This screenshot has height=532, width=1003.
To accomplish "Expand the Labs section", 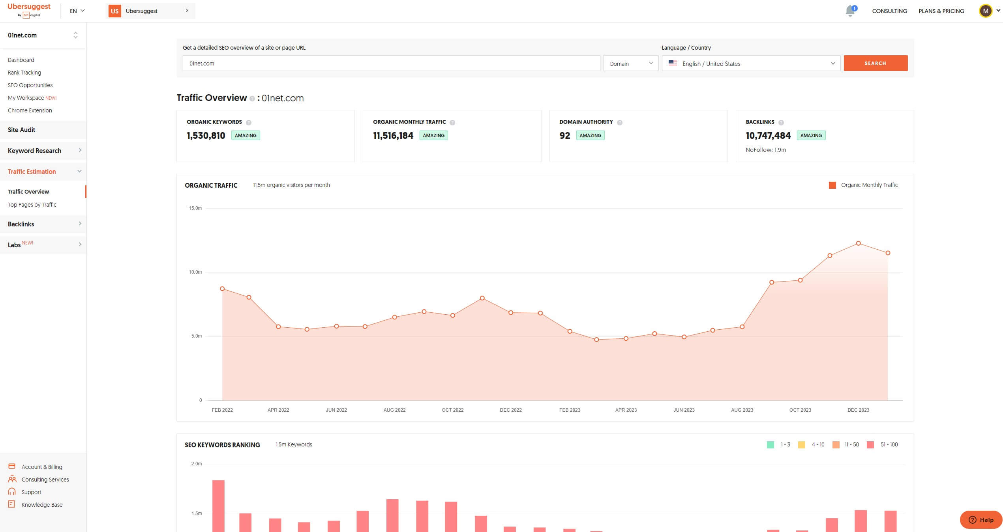I will pyautogui.click(x=43, y=245).
